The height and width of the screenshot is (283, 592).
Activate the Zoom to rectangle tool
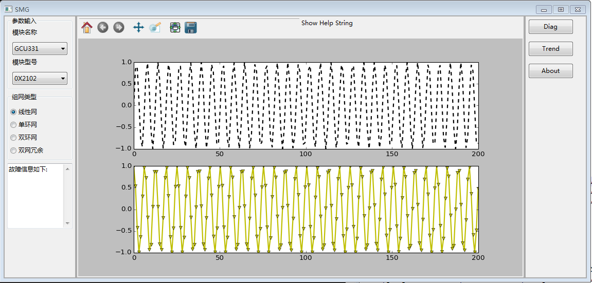(155, 28)
